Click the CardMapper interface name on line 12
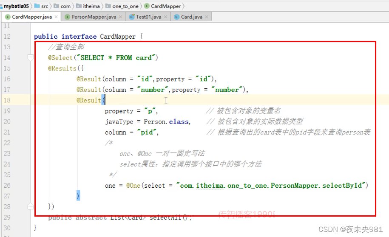 (x=118, y=37)
